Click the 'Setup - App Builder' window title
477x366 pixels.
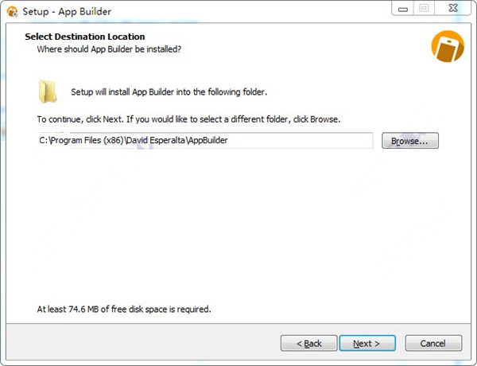click(67, 12)
